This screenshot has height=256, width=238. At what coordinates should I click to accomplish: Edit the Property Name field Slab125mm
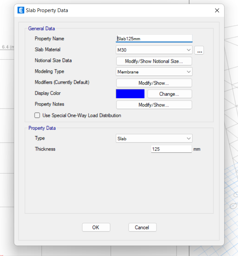[x=154, y=39]
